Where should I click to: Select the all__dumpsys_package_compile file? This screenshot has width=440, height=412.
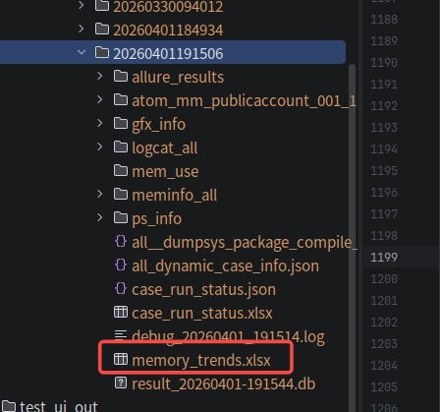click(245, 243)
